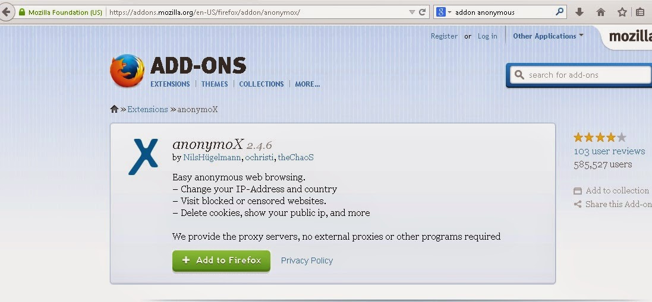This screenshot has width=652, height=302.
Task: Open the Google search engine selector dropdown
Action: pyautogui.click(x=443, y=12)
